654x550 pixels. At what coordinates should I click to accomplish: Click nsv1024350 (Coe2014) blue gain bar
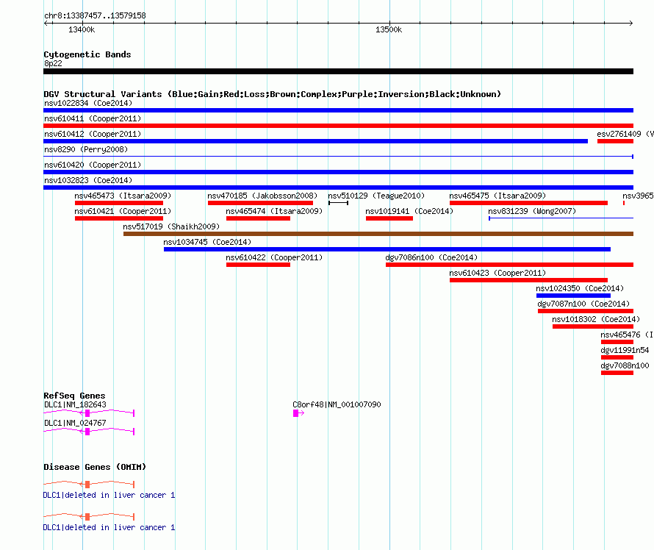click(x=573, y=296)
